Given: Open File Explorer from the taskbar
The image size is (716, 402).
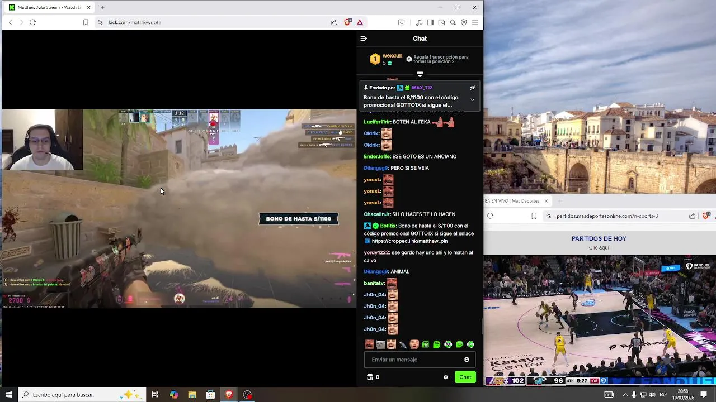Looking at the screenshot, I should pos(192,395).
